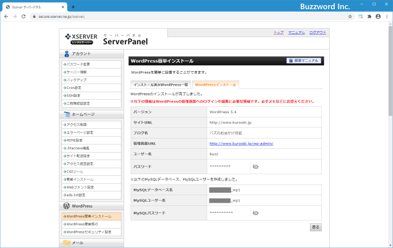The width and height of the screenshot is (393, 248).
Task: Open 簡単インストール menu item
Action: tap(91, 180)
